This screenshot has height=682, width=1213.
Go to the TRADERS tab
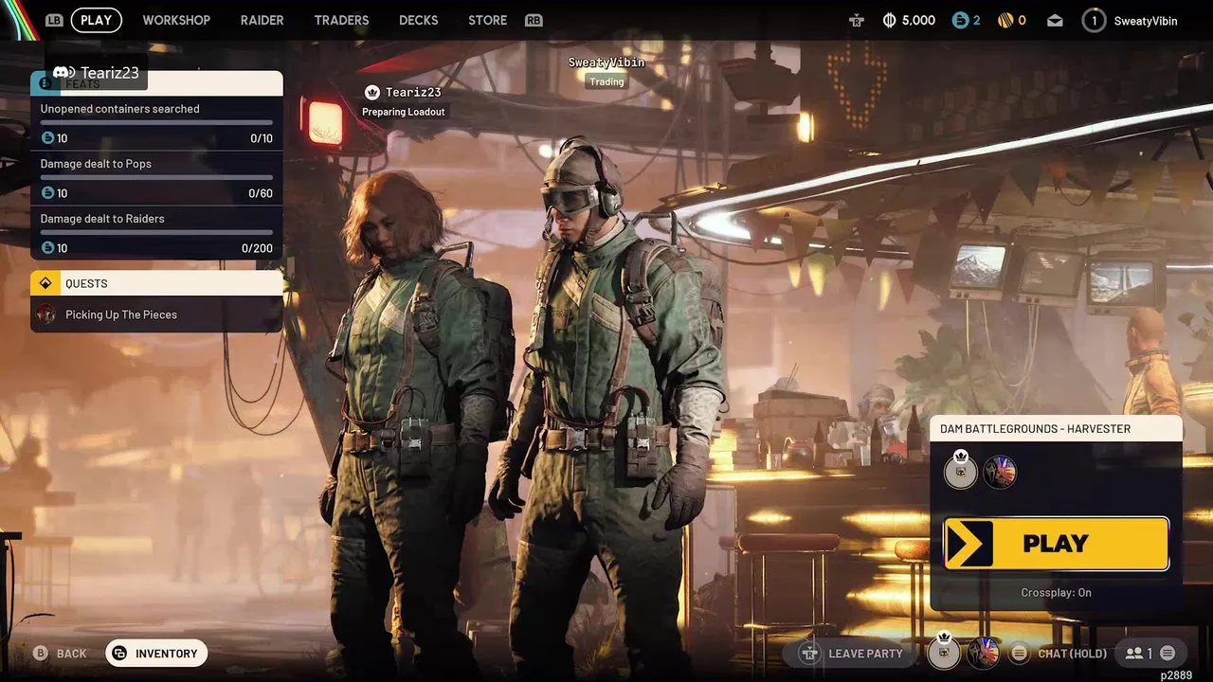pyautogui.click(x=341, y=20)
